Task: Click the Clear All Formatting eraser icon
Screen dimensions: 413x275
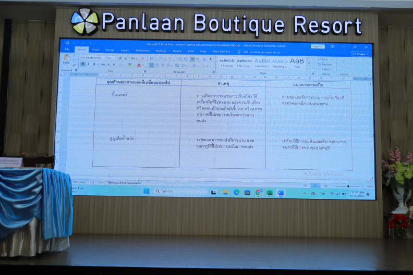Action: 143,58
